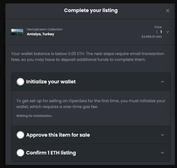Viewport: 177px width, 168px height.
Task: Click the DecryptLearn Collection link
Action: tap(45, 29)
